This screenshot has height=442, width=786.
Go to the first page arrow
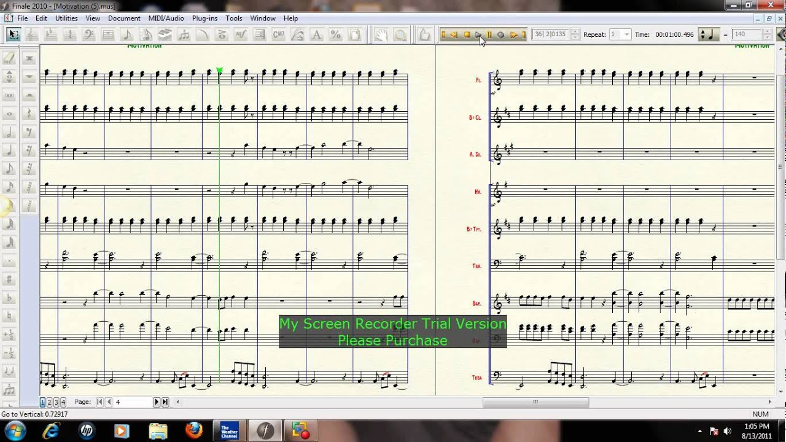(x=99, y=402)
